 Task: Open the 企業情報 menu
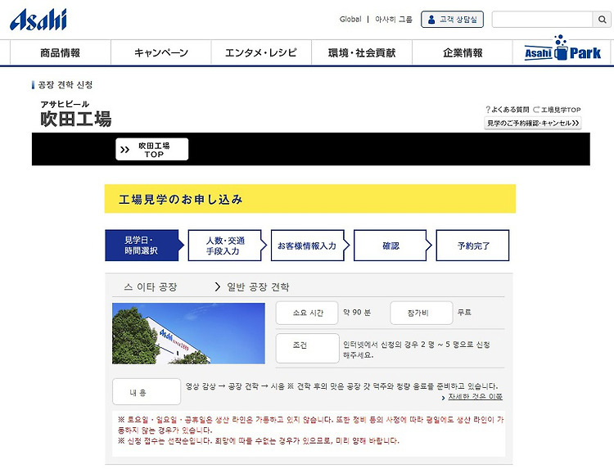463,52
